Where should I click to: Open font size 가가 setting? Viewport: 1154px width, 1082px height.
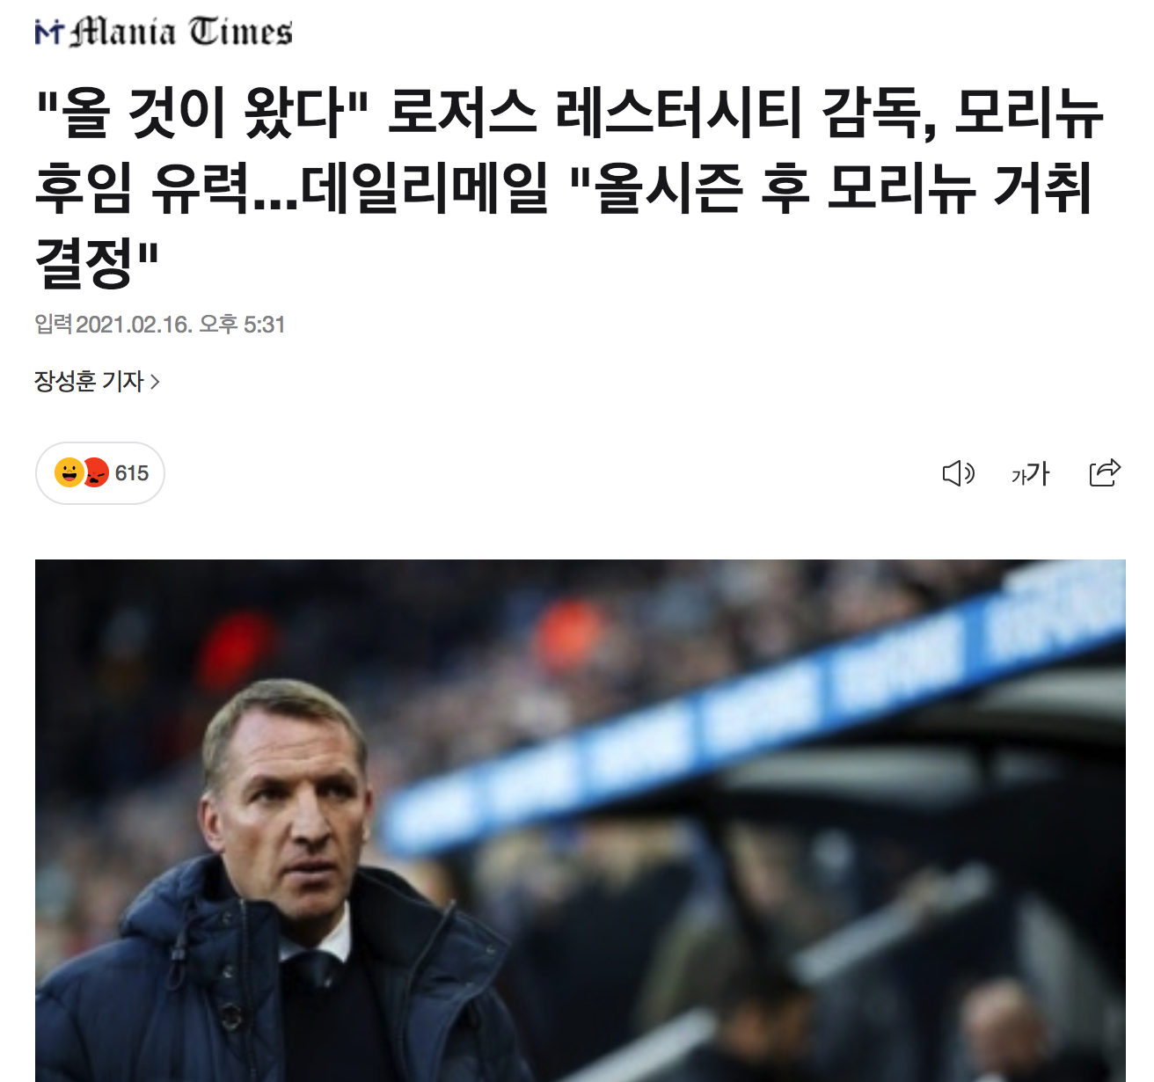pos(1031,474)
